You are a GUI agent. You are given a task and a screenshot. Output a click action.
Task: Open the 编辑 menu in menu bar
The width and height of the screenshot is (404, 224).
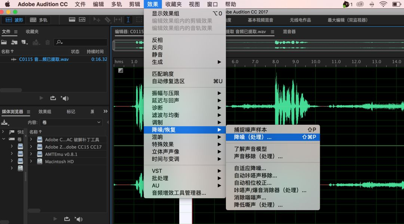(98, 4)
